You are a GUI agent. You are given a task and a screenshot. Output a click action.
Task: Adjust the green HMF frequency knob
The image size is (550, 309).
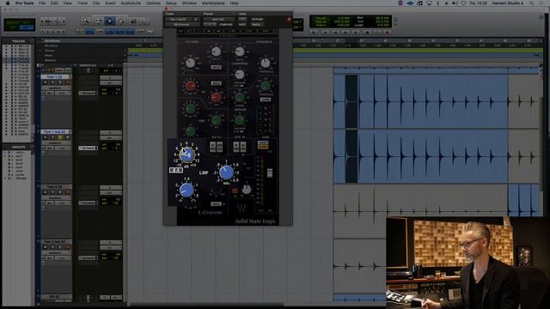click(x=216, y=120)
